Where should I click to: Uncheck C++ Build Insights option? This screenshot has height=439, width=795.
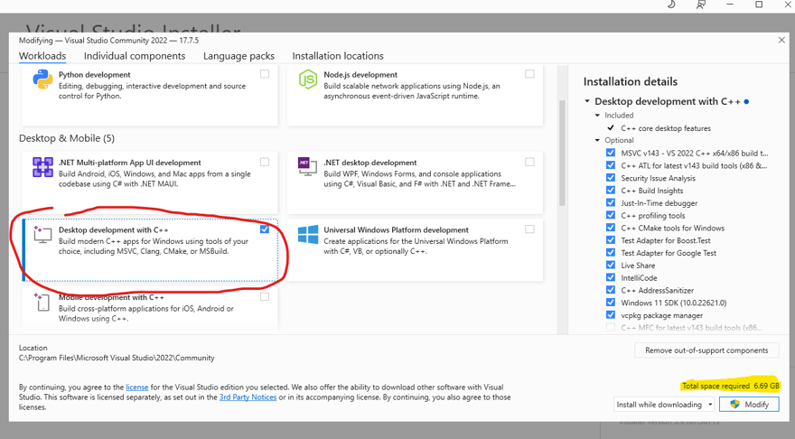(x=611, y=190)
